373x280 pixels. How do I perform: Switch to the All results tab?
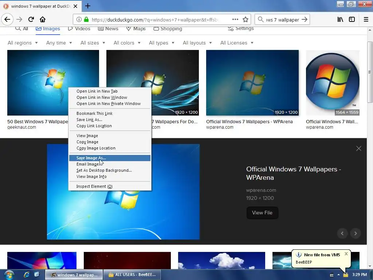21,29
